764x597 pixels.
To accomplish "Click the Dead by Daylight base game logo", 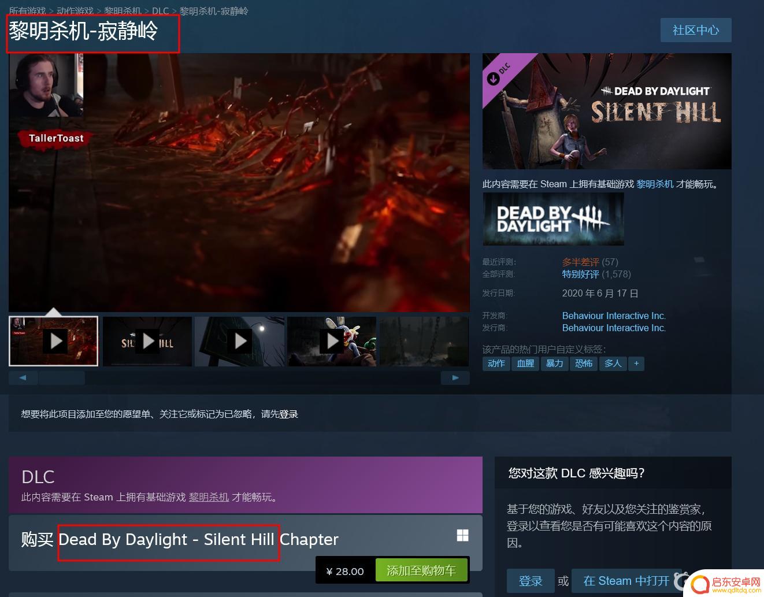I will coord(553,219).
